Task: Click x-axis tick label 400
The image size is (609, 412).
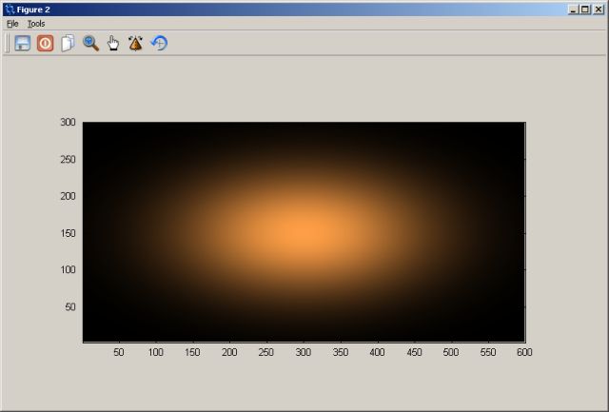Action: 377,352
